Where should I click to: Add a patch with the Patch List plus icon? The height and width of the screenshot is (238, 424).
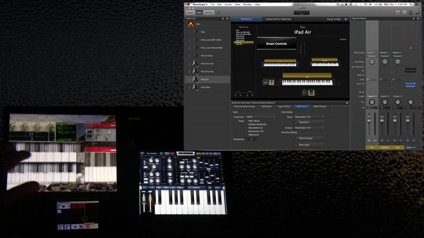click(223, 19)
